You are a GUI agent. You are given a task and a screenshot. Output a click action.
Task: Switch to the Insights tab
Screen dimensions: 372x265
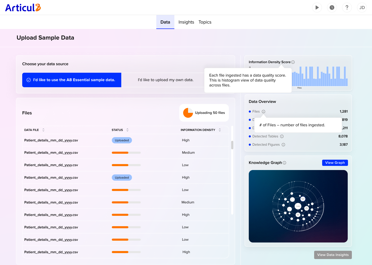[186, 22]
